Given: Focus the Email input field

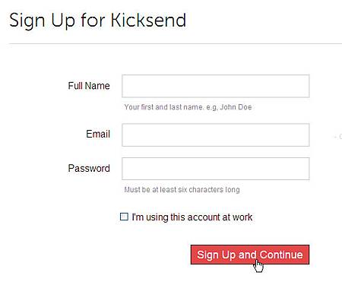Looking at the screenshot, I should (216, 135).
